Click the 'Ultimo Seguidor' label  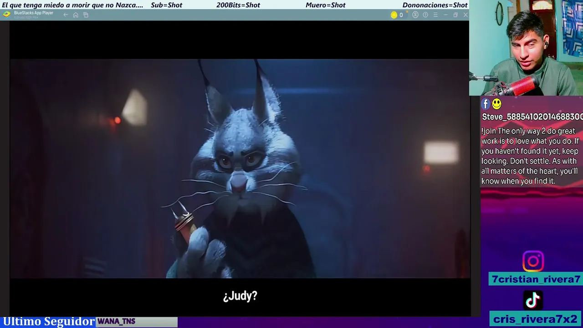(x=49, y=322)
